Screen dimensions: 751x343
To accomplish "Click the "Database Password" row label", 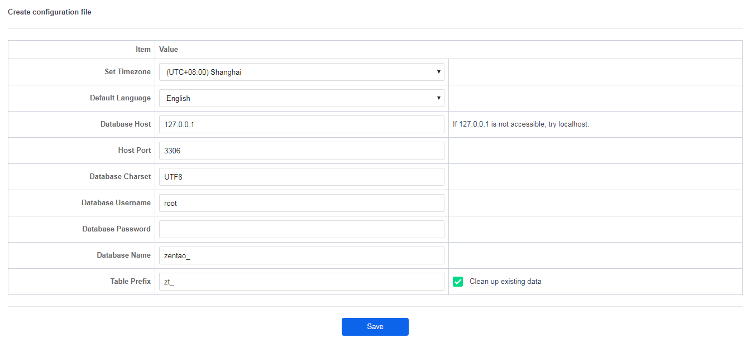I will coord(116,229).
